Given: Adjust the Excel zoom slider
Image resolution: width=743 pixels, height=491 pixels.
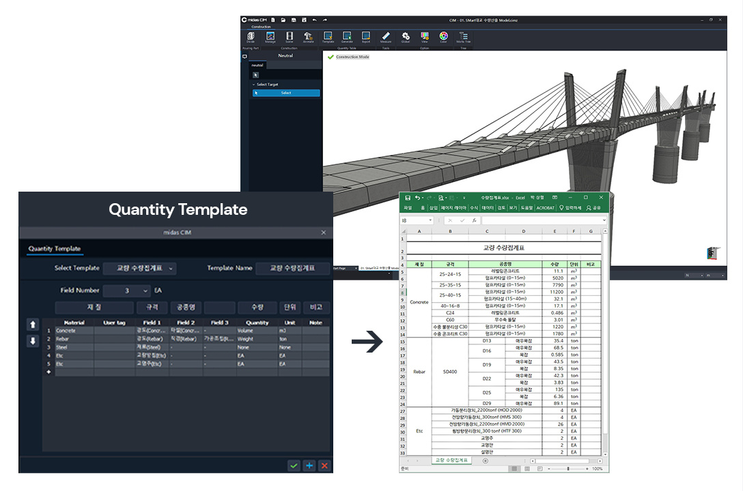Looking at the screenshot, I should (x=567, y=468).
